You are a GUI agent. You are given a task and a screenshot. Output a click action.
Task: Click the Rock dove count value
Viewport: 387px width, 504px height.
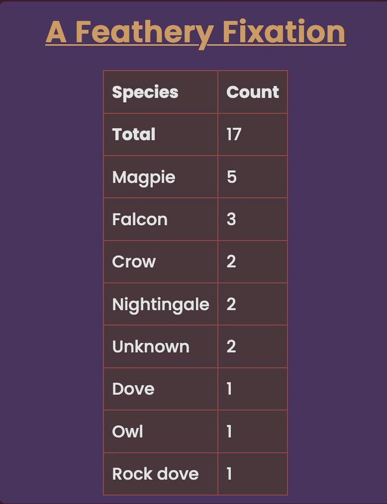pyautogui.click(x=253, y=474)
